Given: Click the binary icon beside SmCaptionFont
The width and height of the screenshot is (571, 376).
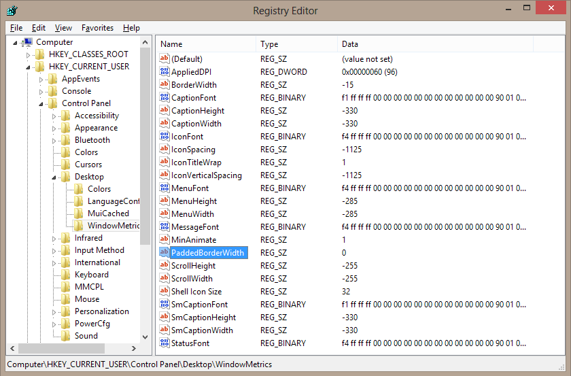Looking at the screenshot, I should coord(165,304).
